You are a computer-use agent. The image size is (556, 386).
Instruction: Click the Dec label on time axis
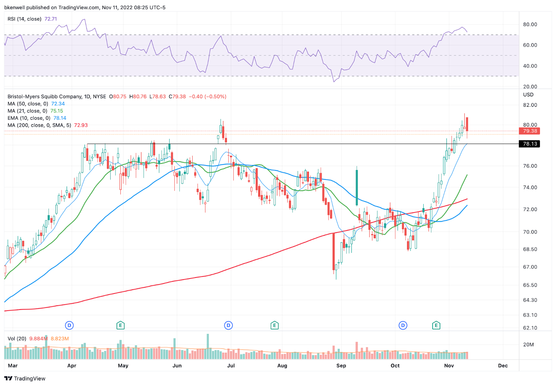tap(503, 365)
